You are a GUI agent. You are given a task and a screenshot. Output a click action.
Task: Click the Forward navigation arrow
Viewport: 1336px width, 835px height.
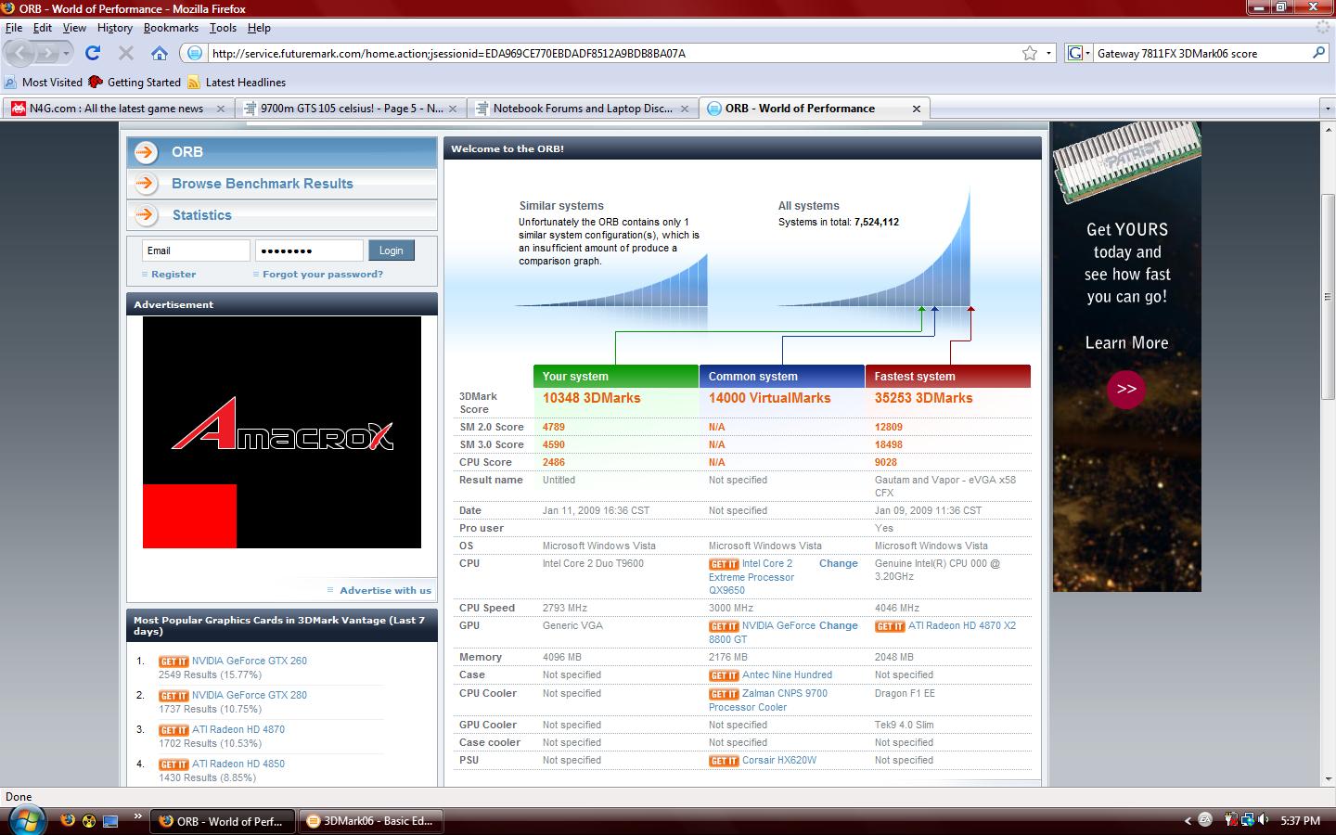(46, 53)
